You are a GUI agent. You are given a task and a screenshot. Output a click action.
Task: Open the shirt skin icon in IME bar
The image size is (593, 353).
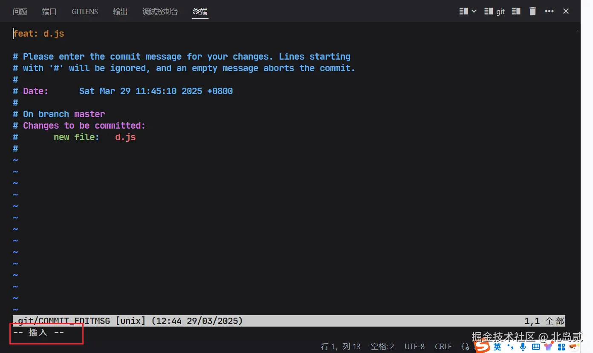pyautogui.click(x=548, y=347)
